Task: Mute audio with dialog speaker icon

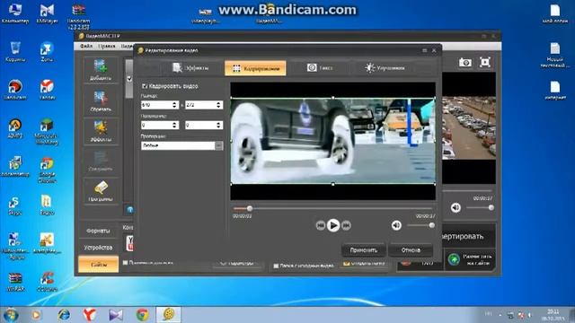Action: click(396, 225)
